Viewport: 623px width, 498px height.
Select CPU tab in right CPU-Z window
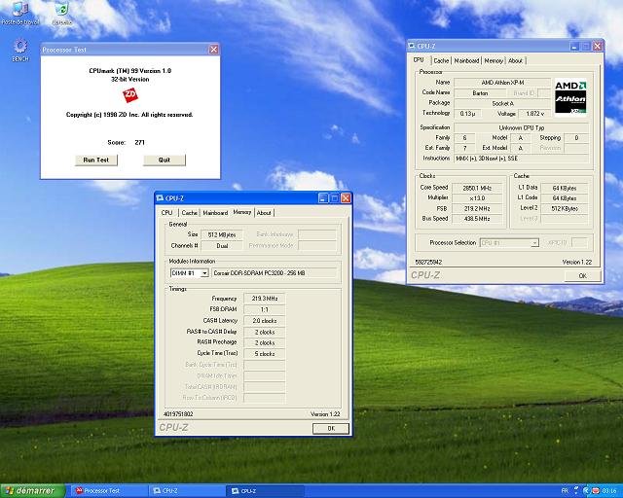(419, 60)
